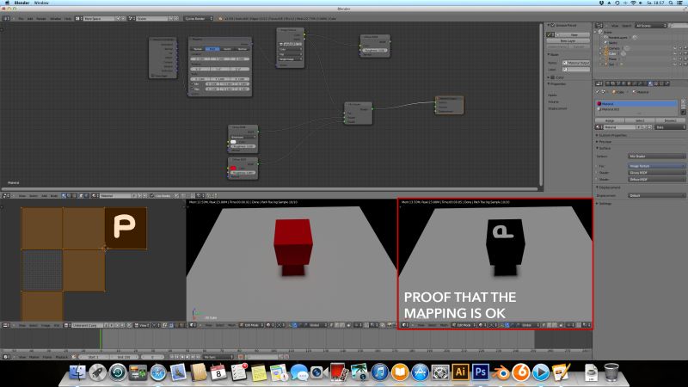Expand the Custom Properties panel
The width and height of the screenshot is (688, 387).
(612, 135)
